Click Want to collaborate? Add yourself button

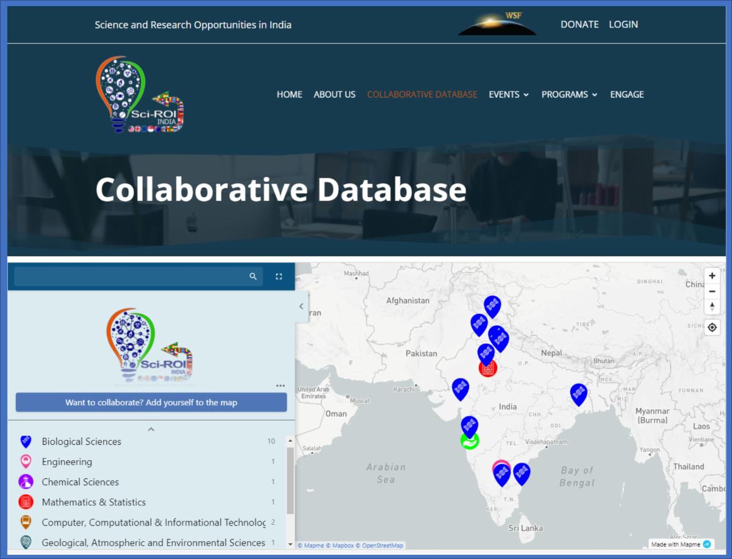[151, 402]
